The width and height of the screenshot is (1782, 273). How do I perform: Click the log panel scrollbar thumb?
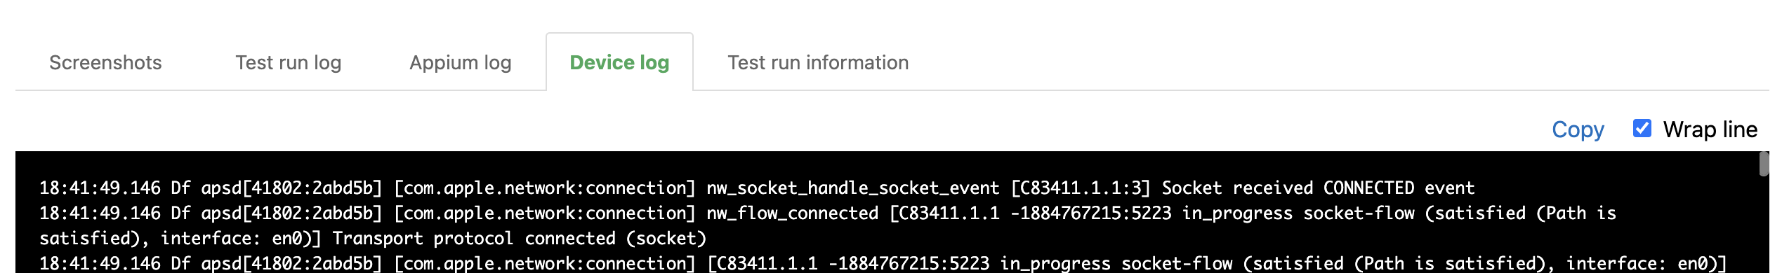(x=1764, y=164)
